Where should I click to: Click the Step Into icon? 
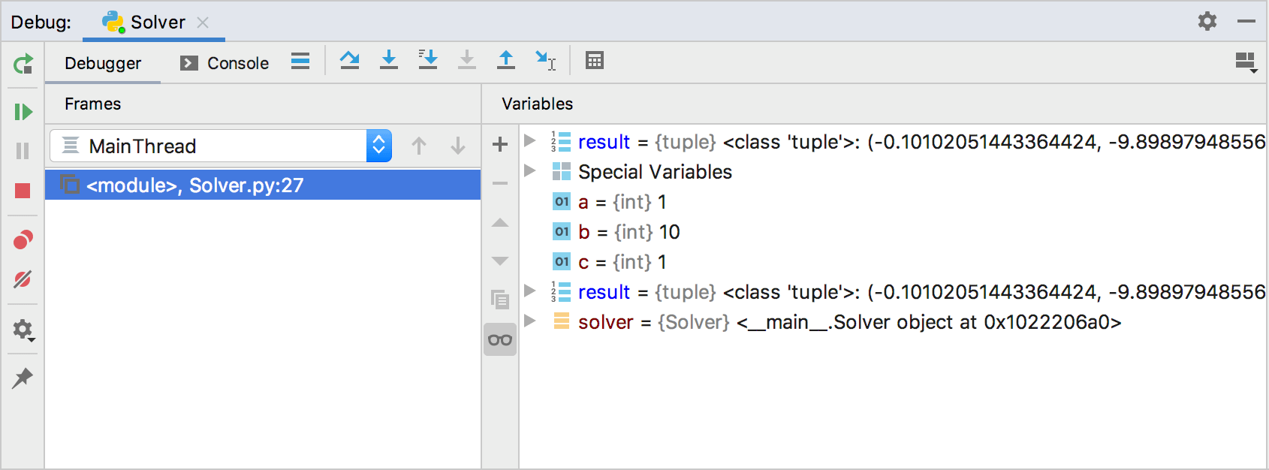pyautogui.click(x=389, y=60)
